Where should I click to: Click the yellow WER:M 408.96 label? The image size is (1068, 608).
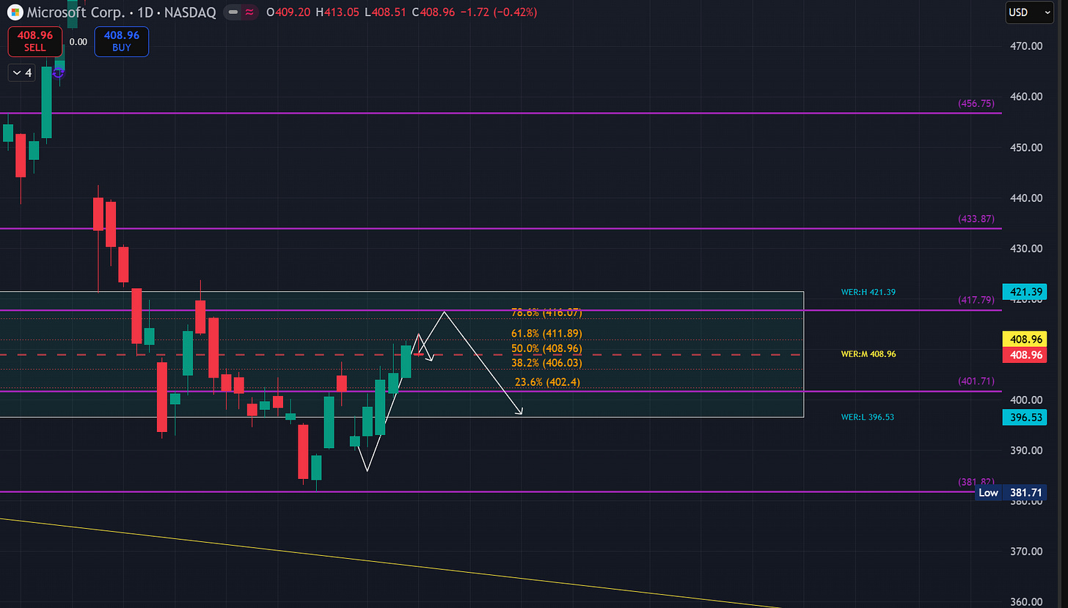point(868,354)
